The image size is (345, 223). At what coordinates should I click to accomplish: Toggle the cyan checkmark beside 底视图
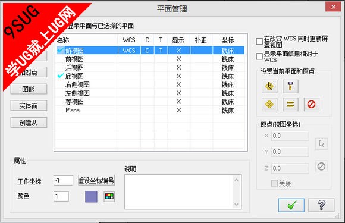click(61, 76)
